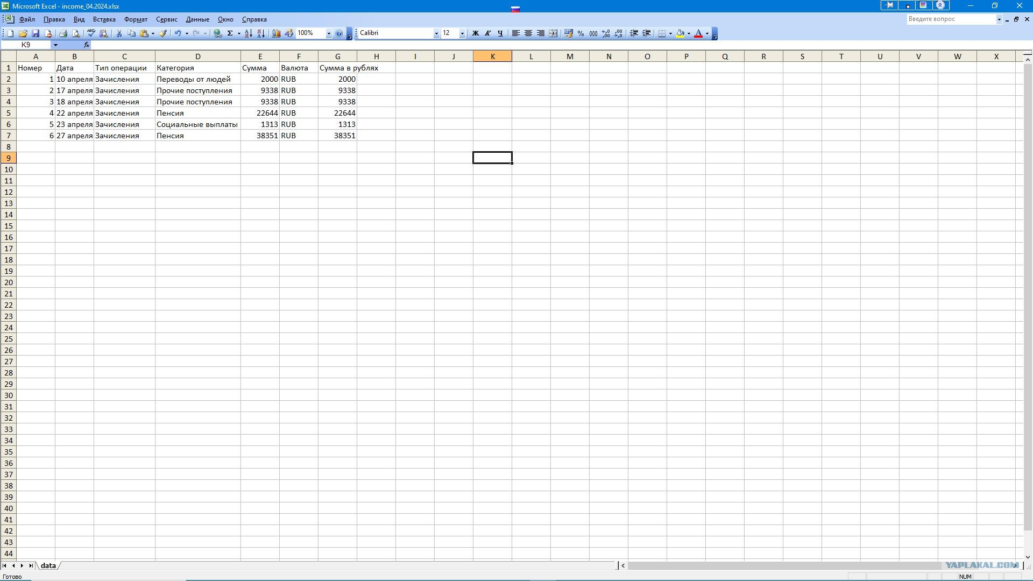
Task: Expand the Calibri font name dropdown
Action: pyautogui.click(x=436, y=33)
